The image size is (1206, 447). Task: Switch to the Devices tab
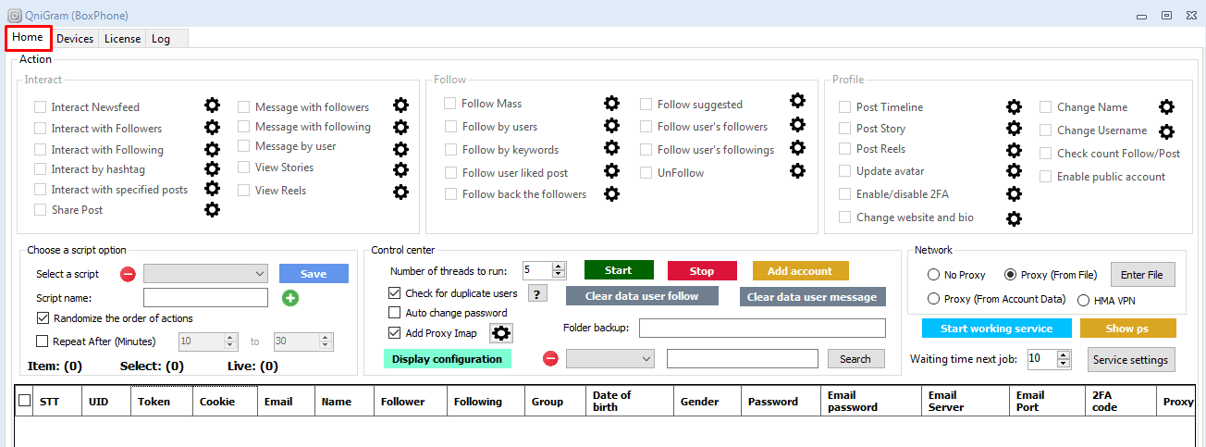pos(75,39)
